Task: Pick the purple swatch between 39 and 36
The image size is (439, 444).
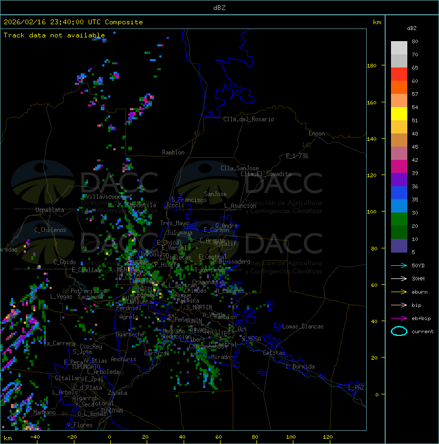Action: point(399,180)
